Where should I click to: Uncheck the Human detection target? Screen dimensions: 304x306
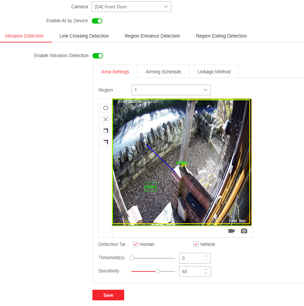(x=135, y=244)
